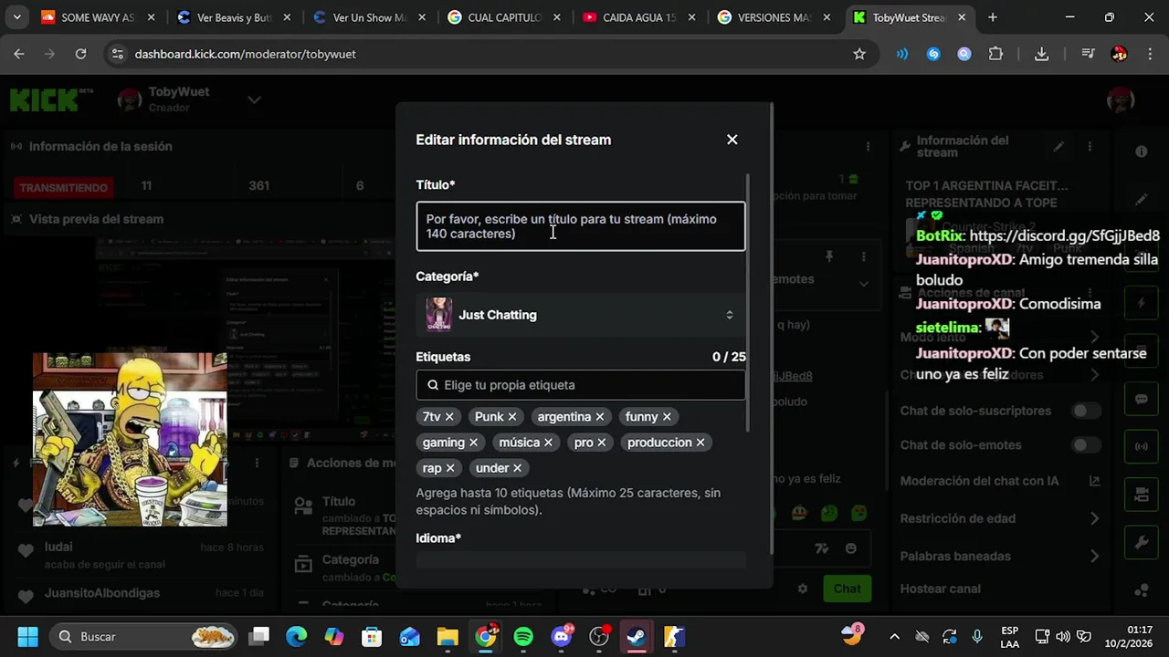Open the browser three-dot menu

tap(1148, 54)
